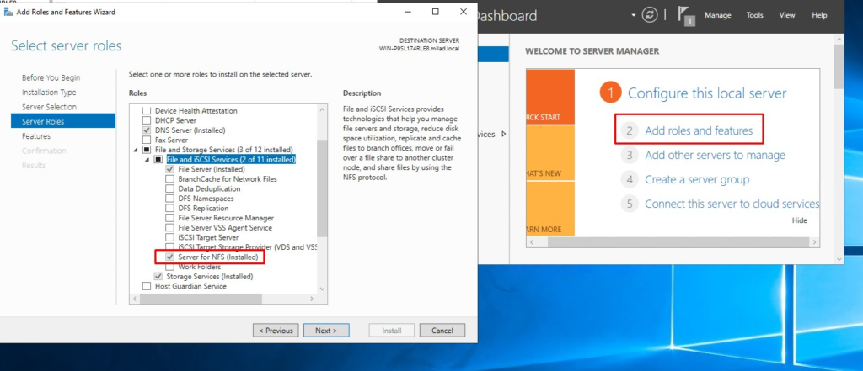Open the Help menu
Screen dimensions: 863x371
pyautogui.click(x=819, y=15)
